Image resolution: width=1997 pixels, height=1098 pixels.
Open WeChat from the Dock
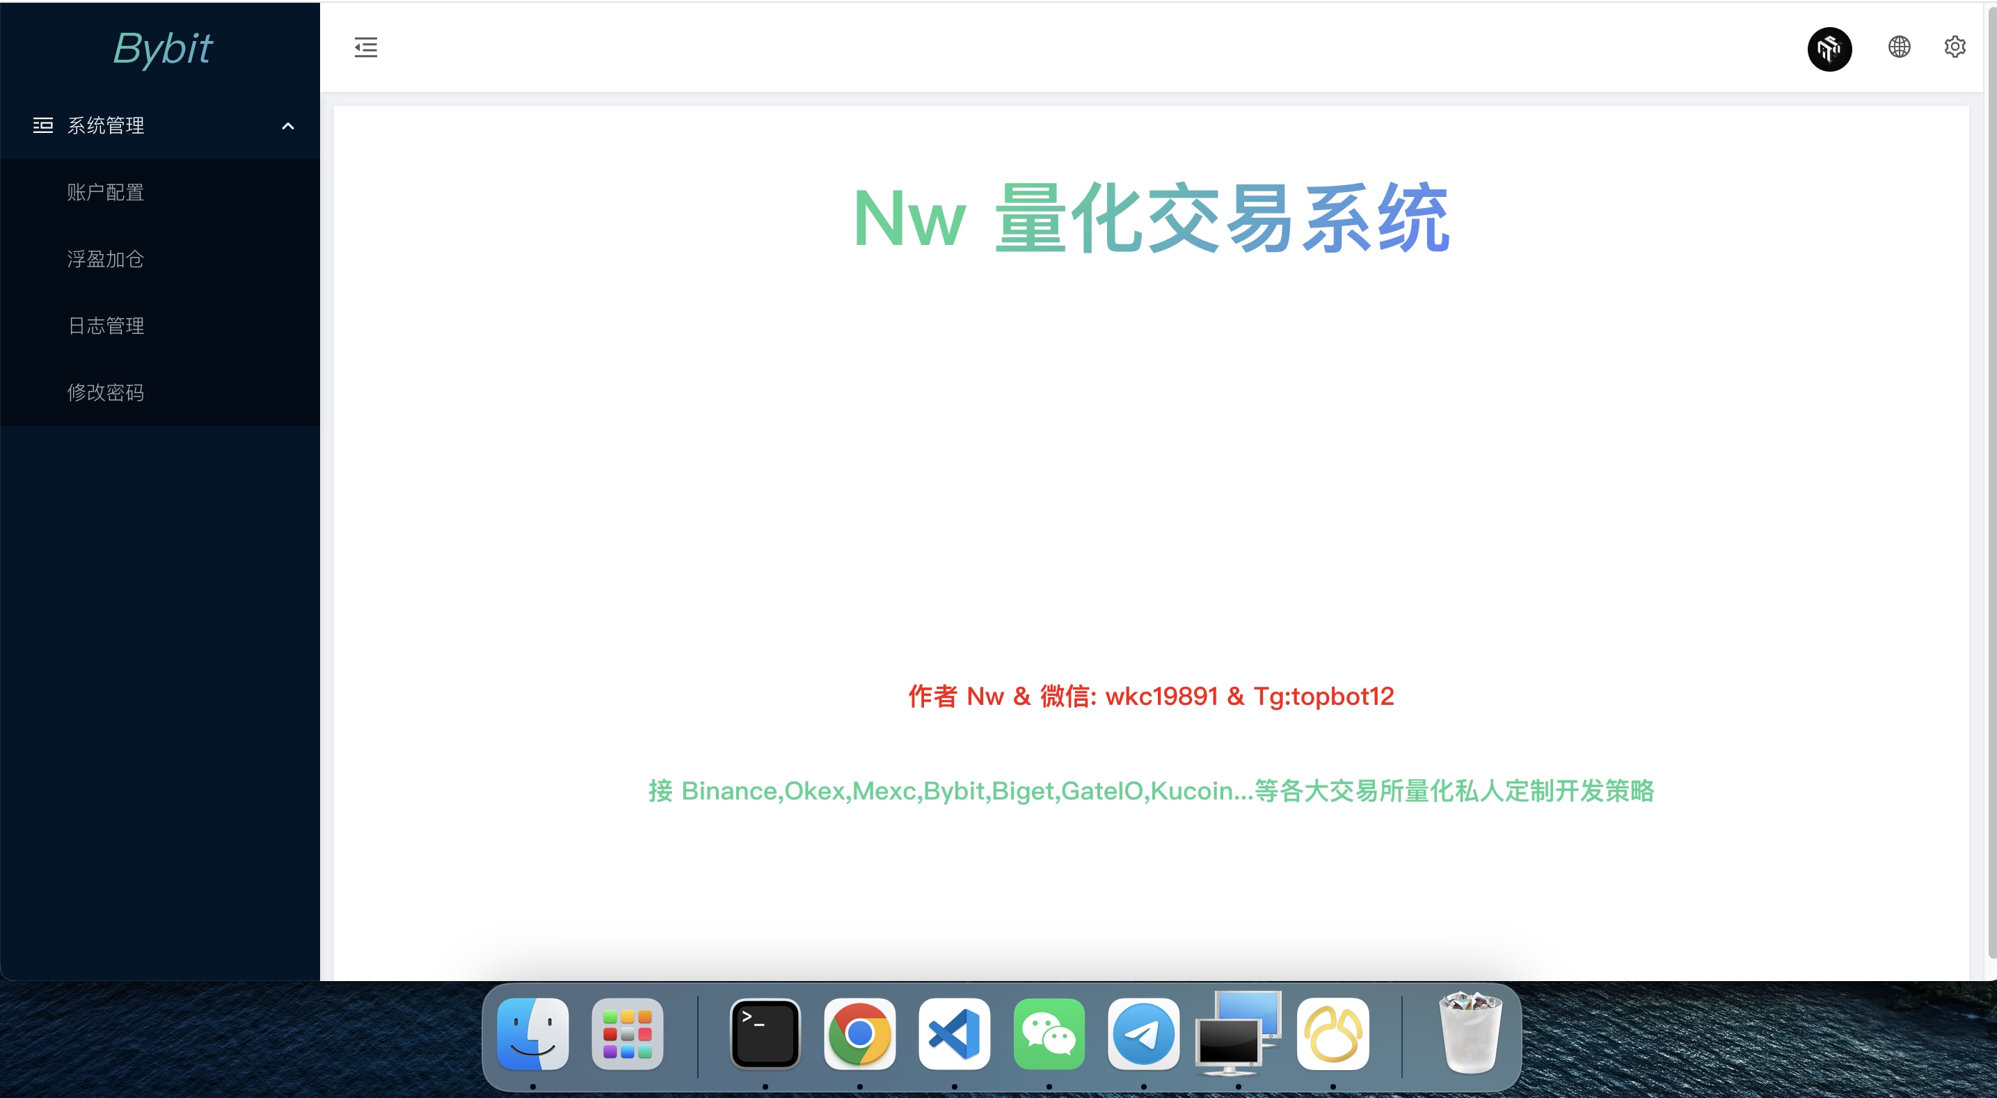point(1049,1035)
